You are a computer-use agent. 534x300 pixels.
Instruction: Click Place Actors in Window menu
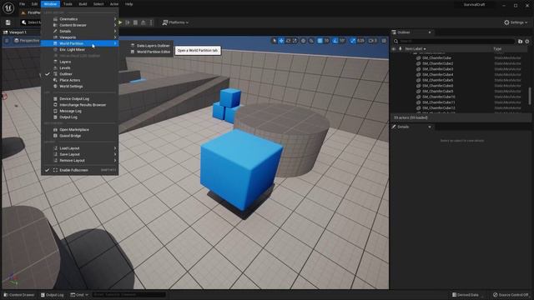coord(80,80)
